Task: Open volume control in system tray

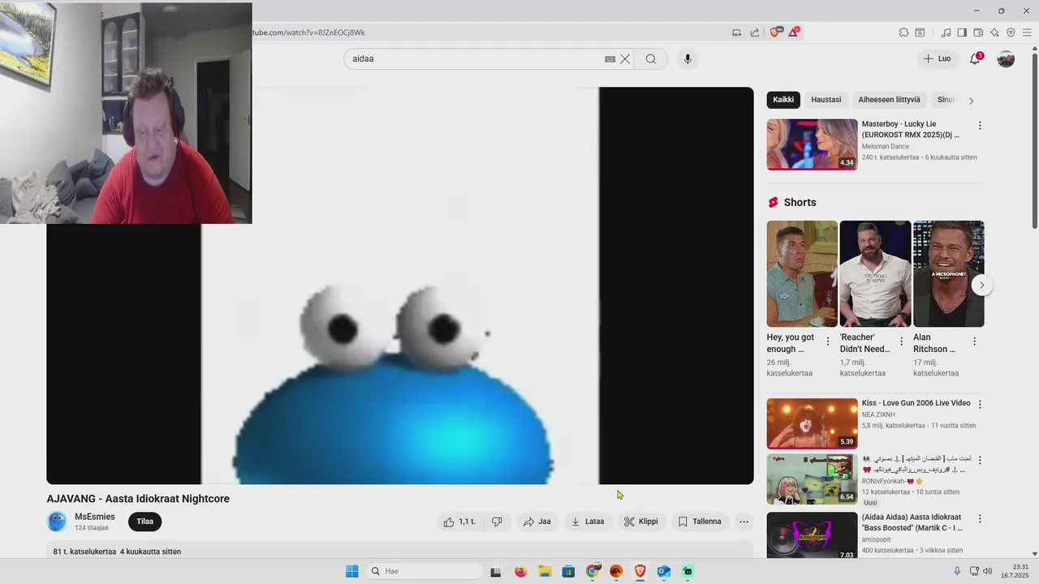Action: (987, 571)
